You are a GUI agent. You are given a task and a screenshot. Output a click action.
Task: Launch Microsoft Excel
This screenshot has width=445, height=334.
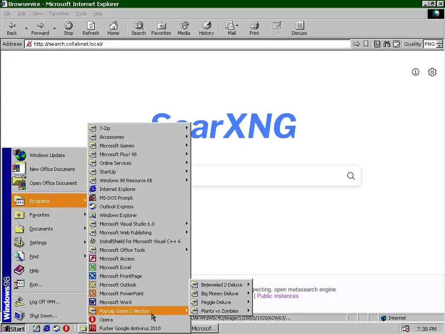coord(139,267)
